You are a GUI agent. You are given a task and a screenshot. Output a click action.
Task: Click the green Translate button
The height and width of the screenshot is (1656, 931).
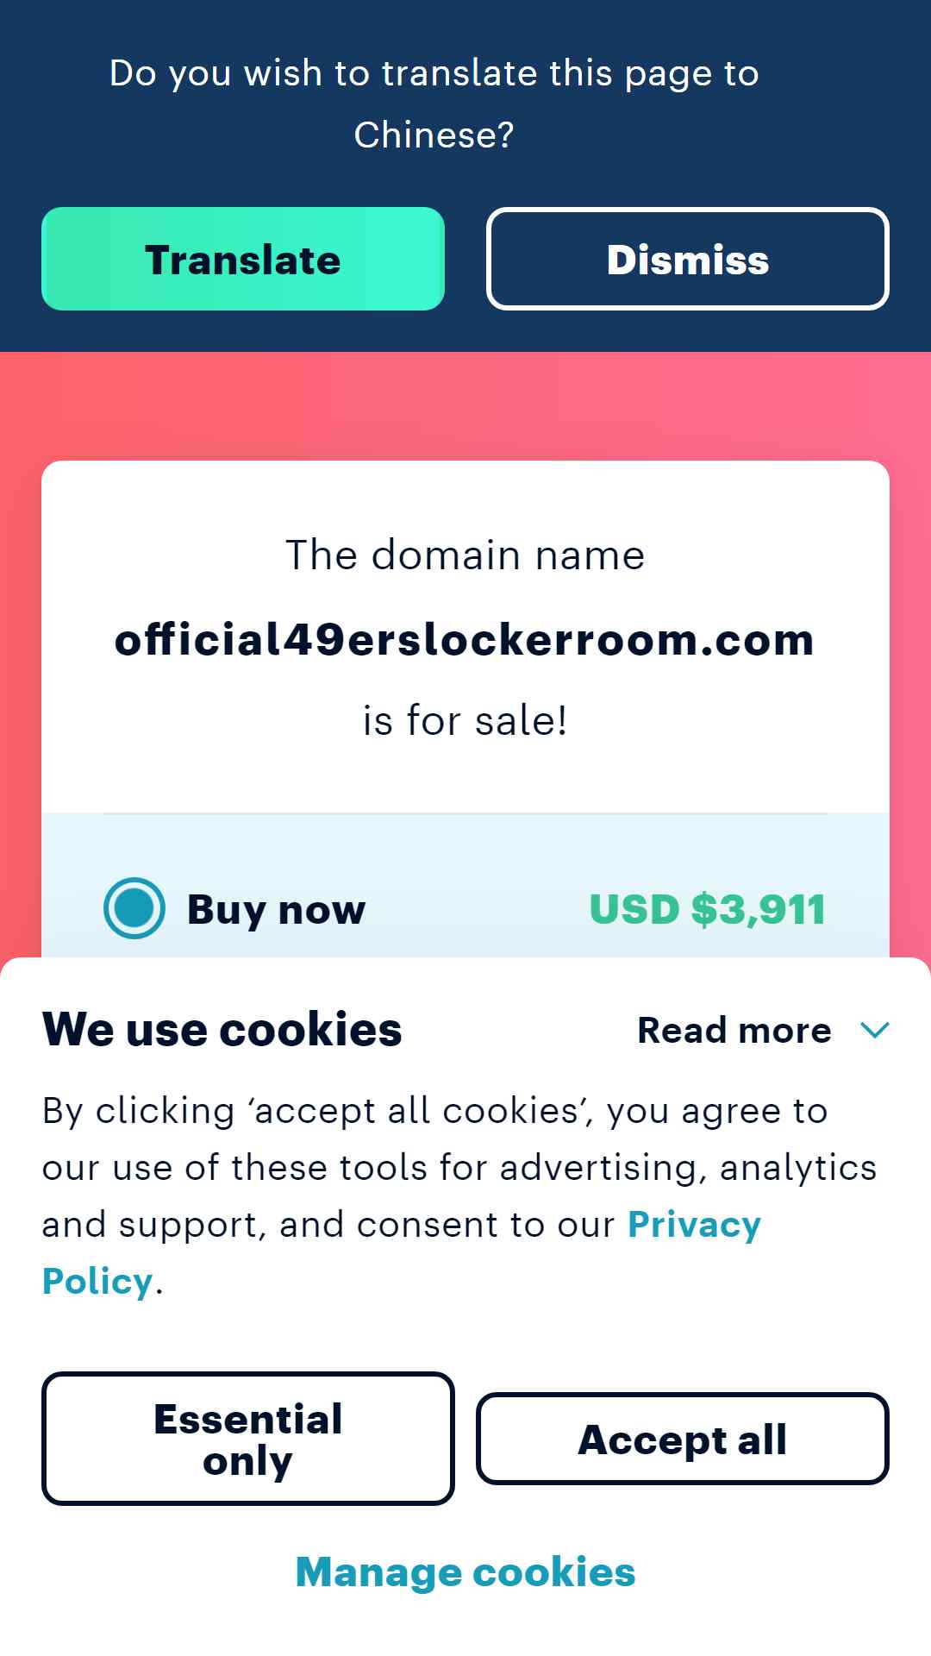point(243,259)
